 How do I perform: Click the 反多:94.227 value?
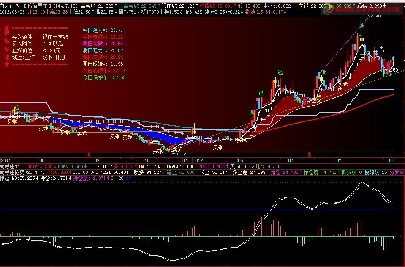tap(148, 172)
